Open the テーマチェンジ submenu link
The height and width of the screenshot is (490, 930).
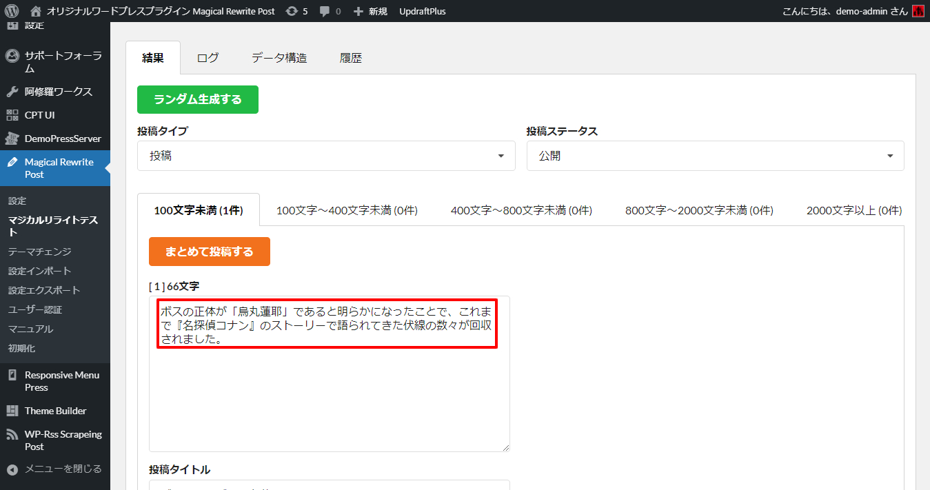pos(39,252)
